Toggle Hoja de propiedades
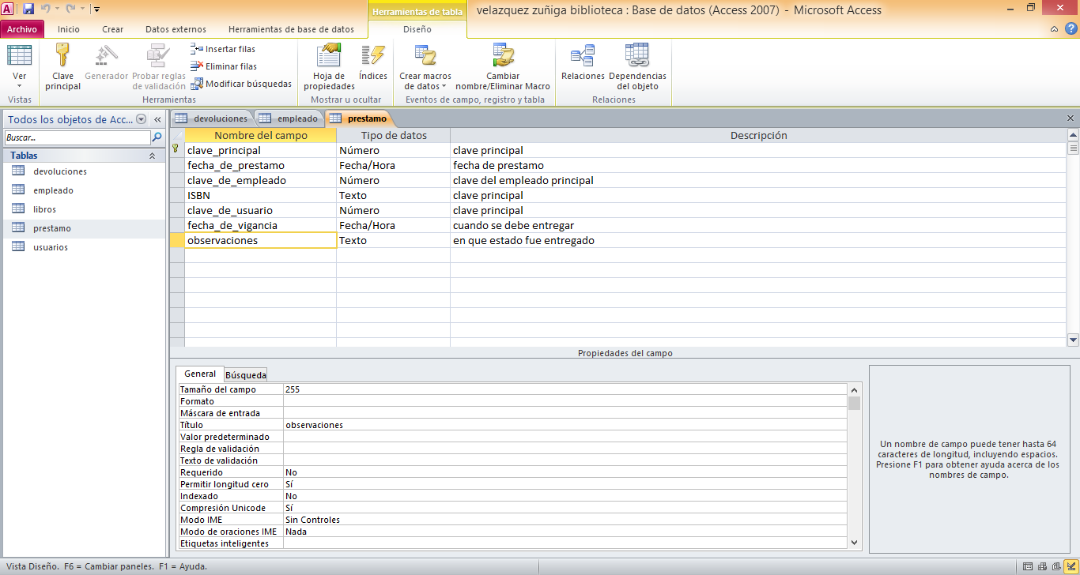The height and width of the screenshot is (575, 1080). point(329,67)
